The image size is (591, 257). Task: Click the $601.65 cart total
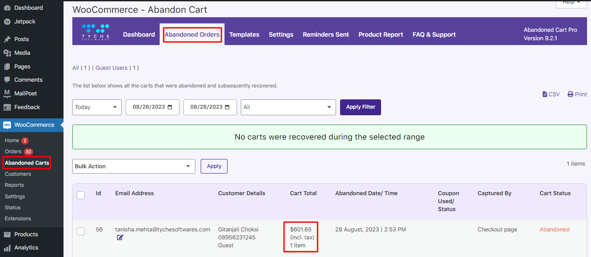tap(301, 230)
